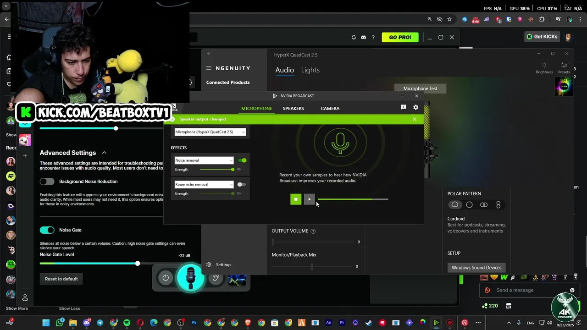The width and height of the screenshot is (587, 330).
Task: Switch to Lights tab in NGENUITY
Action: coord(310,70)
